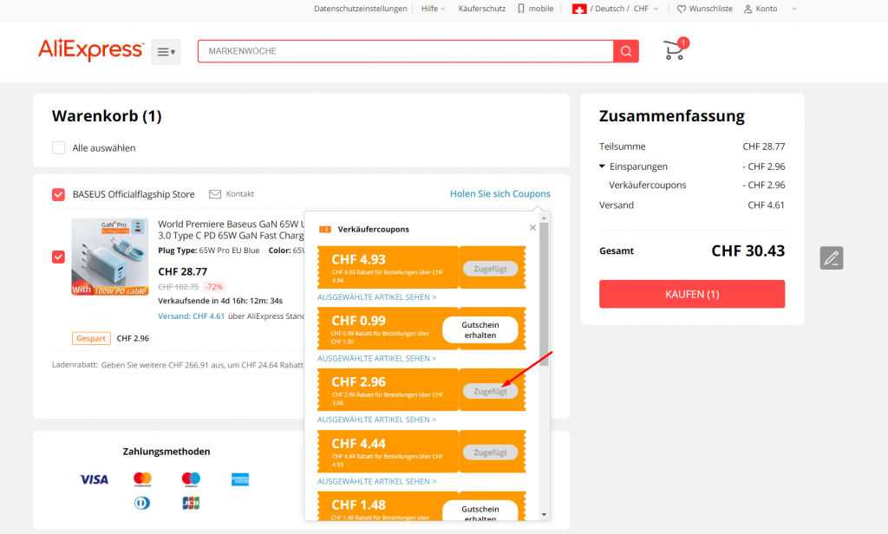888x534 pixels.
Task: Open BASEUS Officialflagship Store link
Action: [x=134, y=194]
